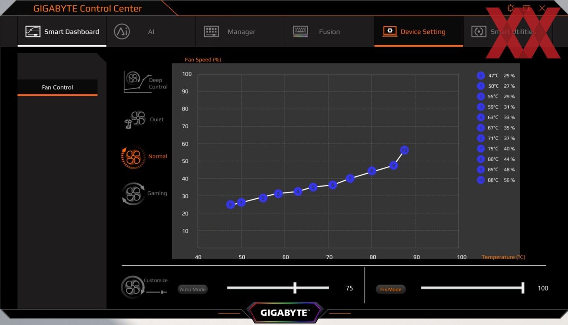Select the Normal fan mode icon
Screen dimensions: 568x325
(133, 157)
